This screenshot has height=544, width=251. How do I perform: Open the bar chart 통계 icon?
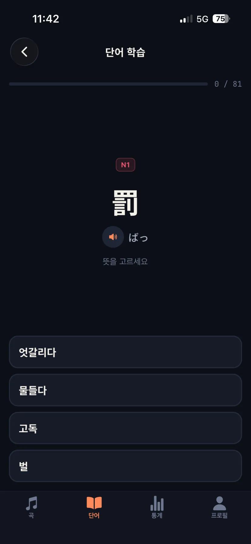[157, 503]
